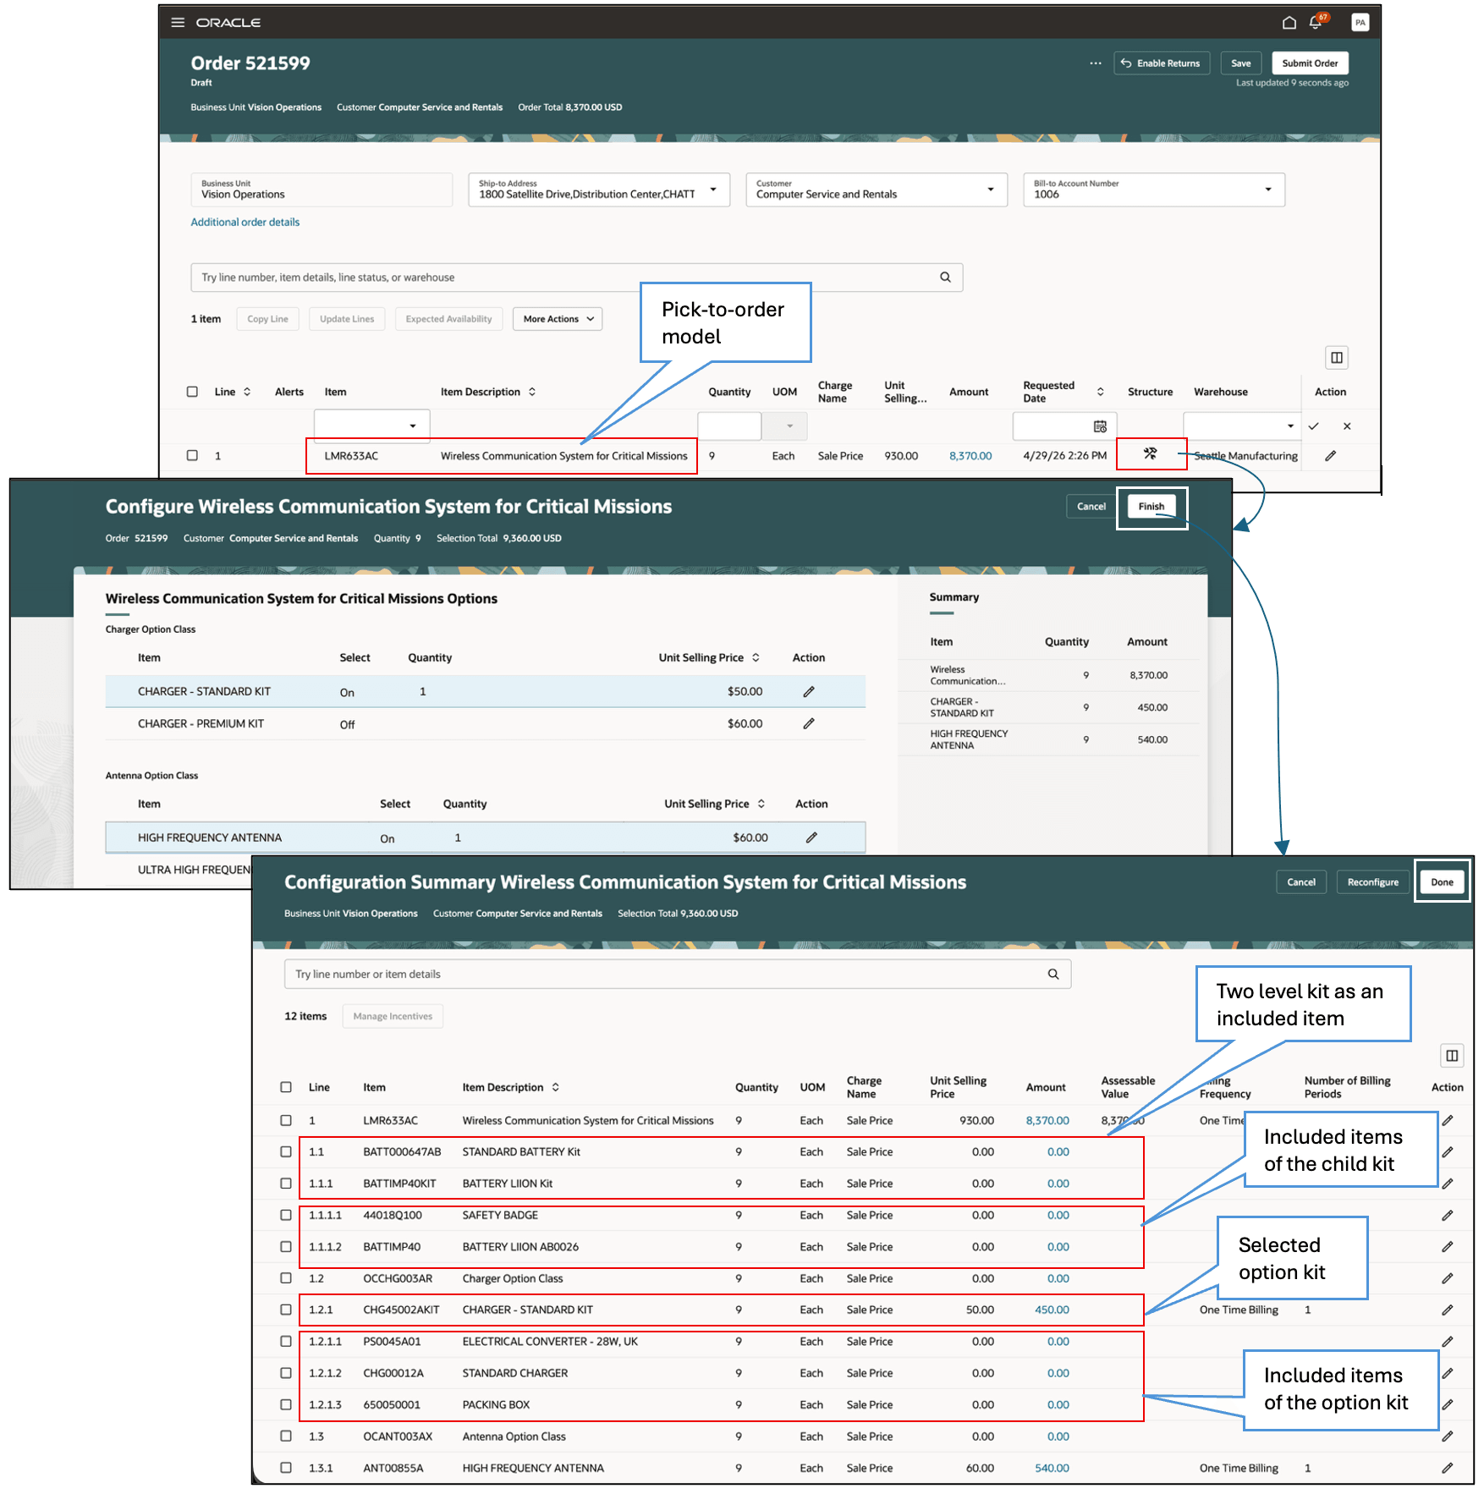Sort order lines by Line column
This screenshot has height=1494, width=1484.
[x=247, y=392]
